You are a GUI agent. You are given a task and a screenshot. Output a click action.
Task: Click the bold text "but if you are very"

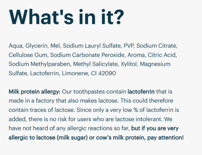155,128
